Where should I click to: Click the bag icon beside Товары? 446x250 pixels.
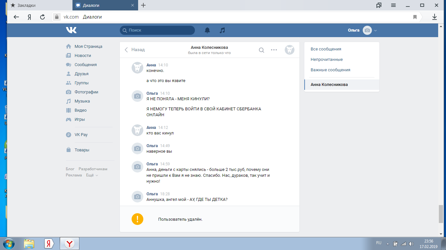coord(69,150)
